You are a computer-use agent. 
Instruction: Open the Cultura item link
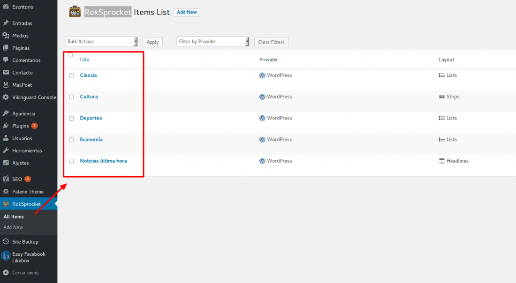click(x=89, y=97)
